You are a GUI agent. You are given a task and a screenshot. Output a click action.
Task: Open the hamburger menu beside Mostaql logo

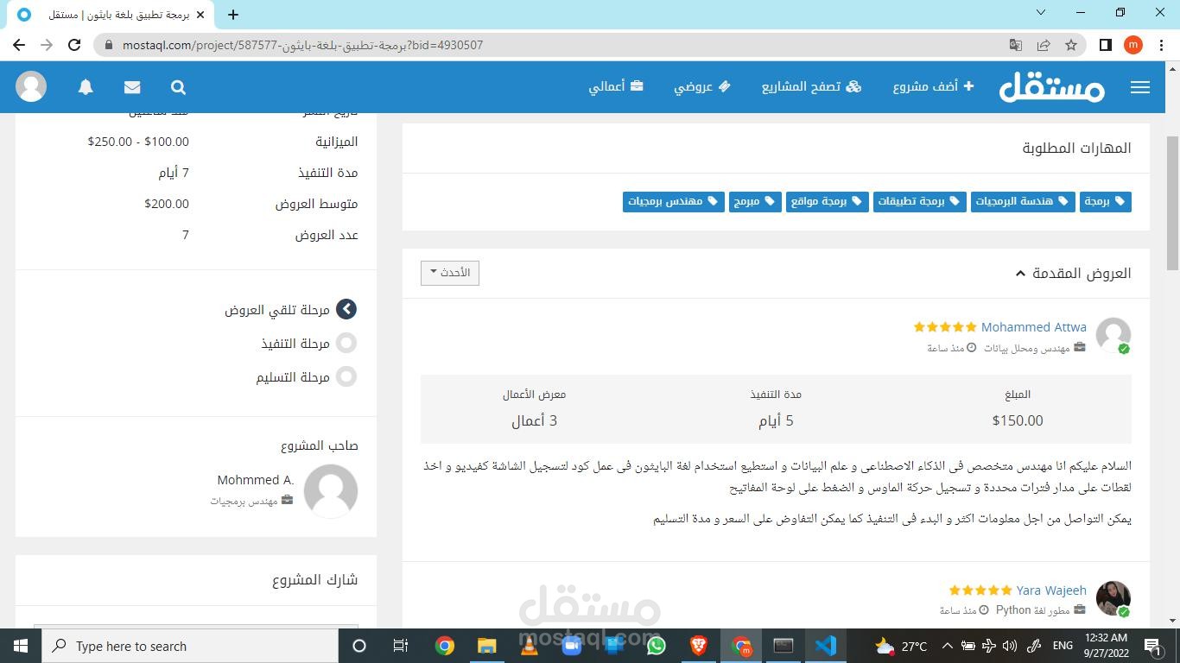click(1140, 87)
